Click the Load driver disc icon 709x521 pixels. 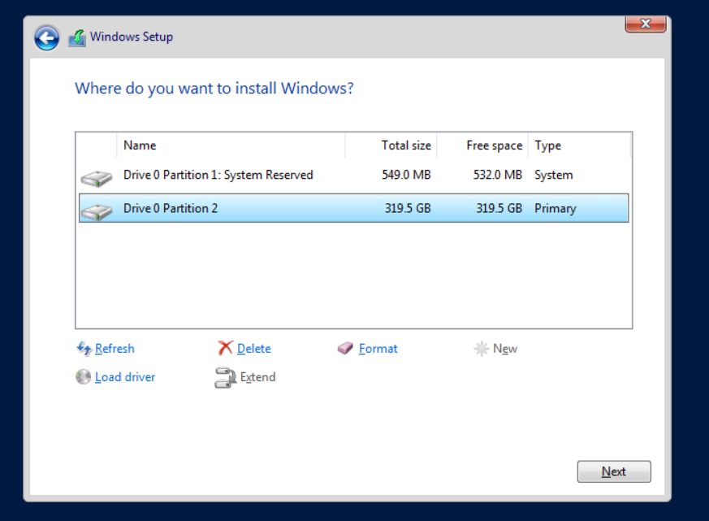pos(84,377)
